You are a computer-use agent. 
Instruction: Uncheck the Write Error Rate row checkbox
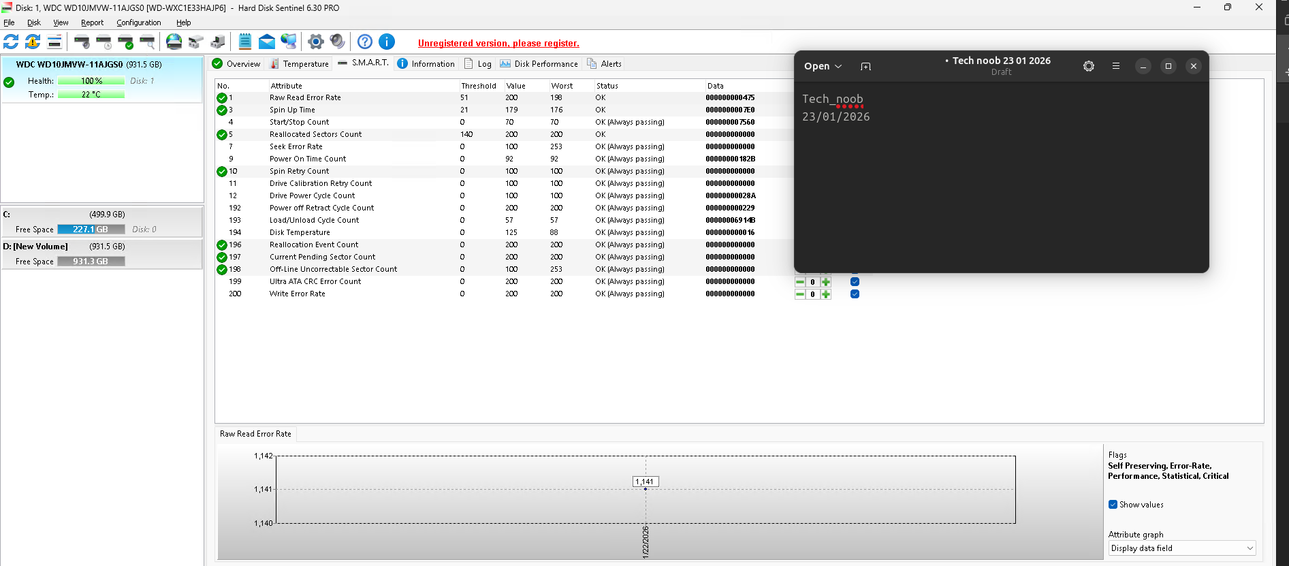855,294
